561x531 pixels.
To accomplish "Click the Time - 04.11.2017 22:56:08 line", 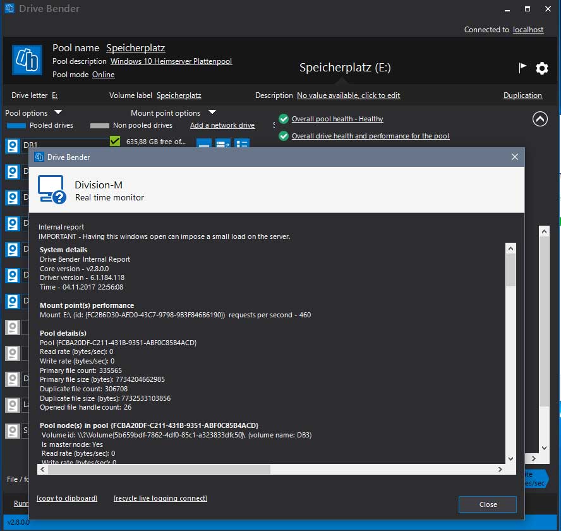I will click(x=81, y=287).
